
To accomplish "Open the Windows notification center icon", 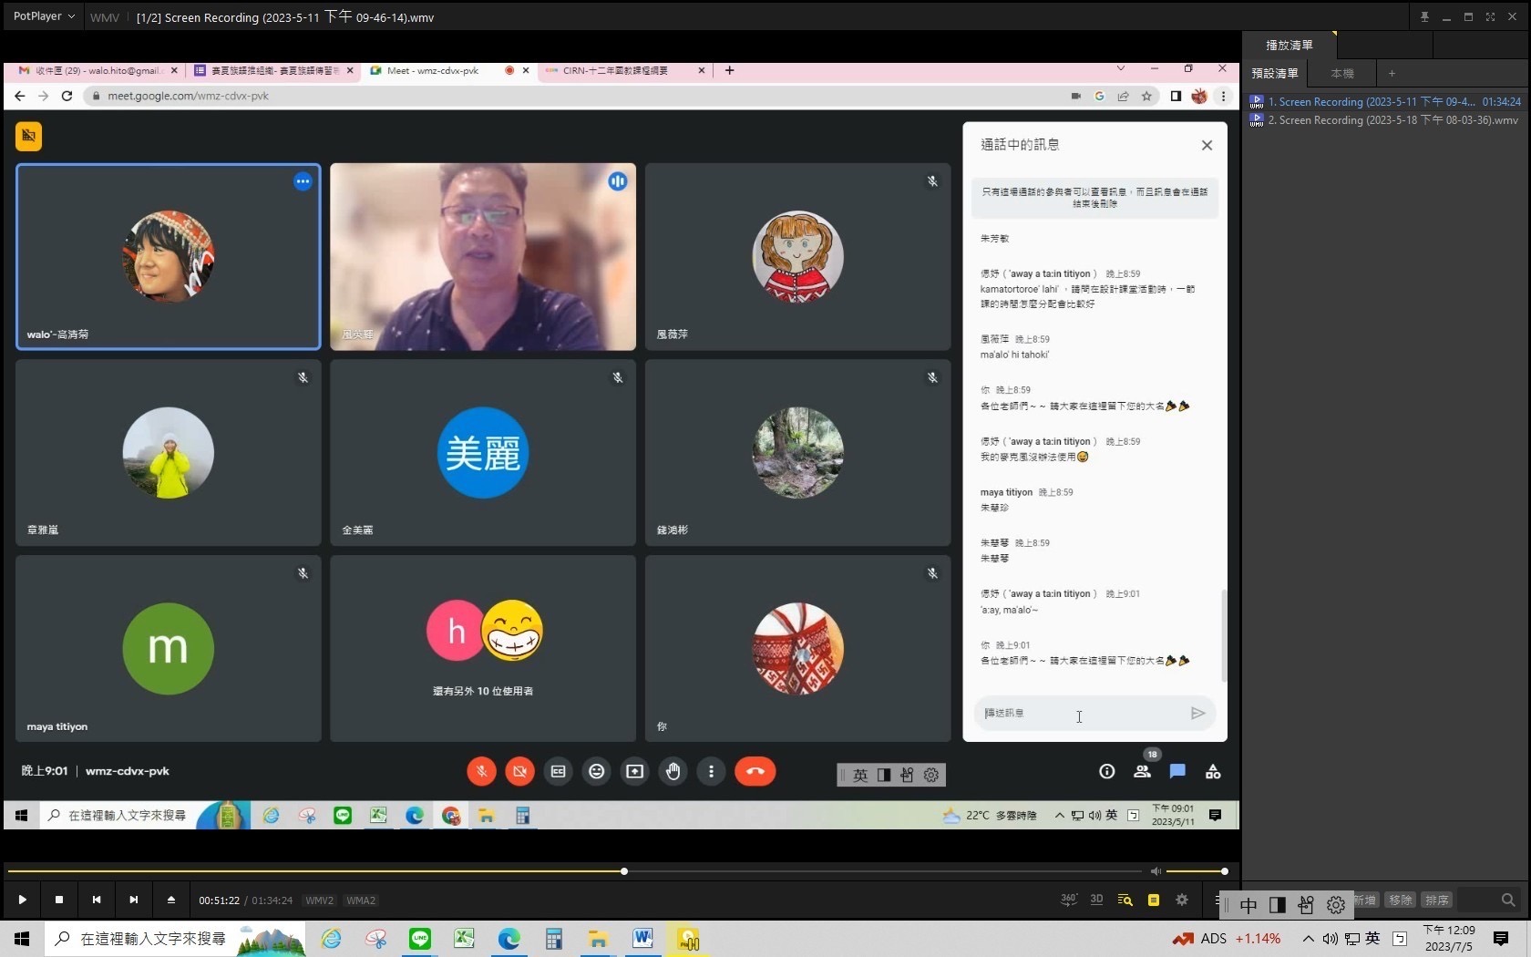I will click(x=1501, y=938).
